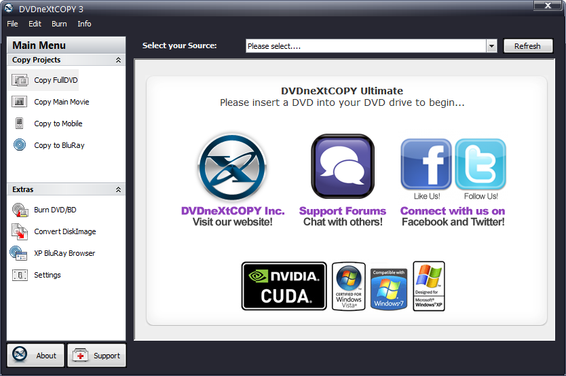Open the Support Forums link
The width and height of the screenshot is (566, 376).
pyautogui.click(x=343, y=210)
